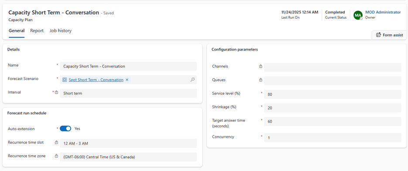Click the Queues field
This screenshot has height=171, width=408.
(x=333, y=81)
